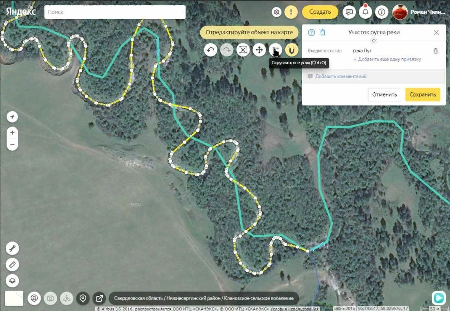
Task: Click the Поиск search field
Action: (115, 12)
